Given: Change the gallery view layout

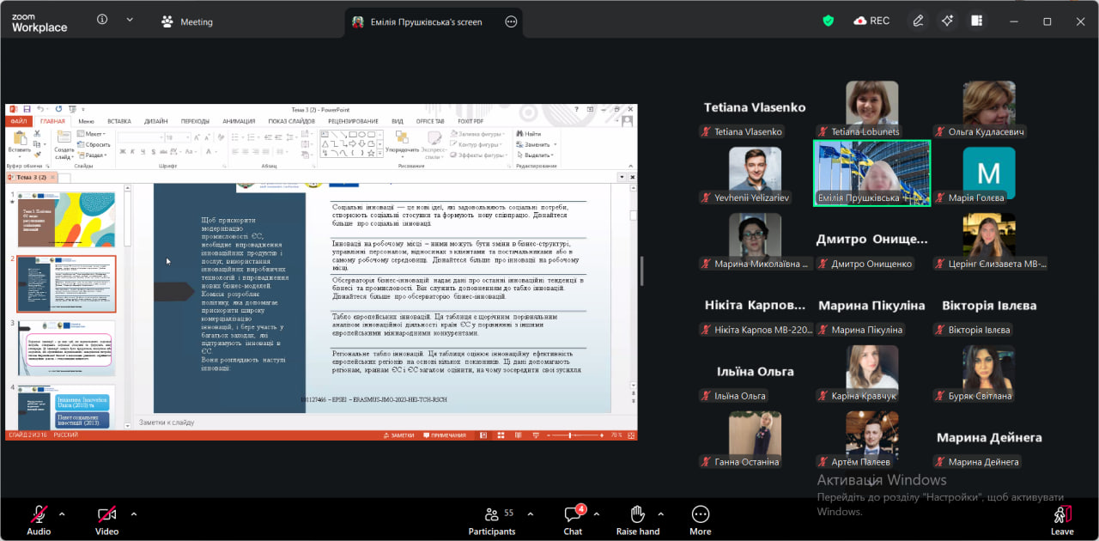Looking at the screenshot, I should pos(976,21).
